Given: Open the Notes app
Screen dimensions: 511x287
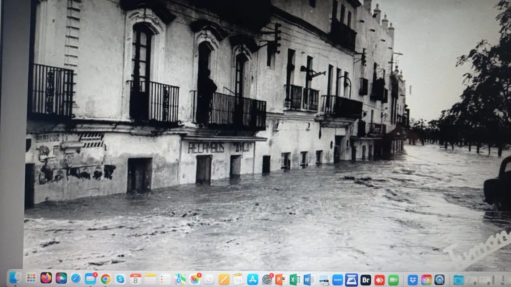Looking at the screenshot, I should pyautogui.click(x=151, y=279).
